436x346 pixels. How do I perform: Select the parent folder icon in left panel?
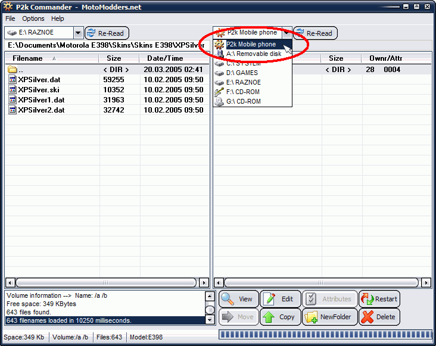coord(13,70)
